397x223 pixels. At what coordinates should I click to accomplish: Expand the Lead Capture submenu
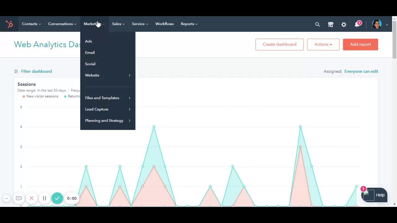point(108,109)
